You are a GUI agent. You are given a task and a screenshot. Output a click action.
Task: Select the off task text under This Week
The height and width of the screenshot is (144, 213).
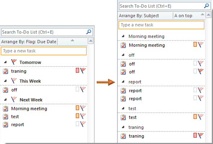coord(14,90)
